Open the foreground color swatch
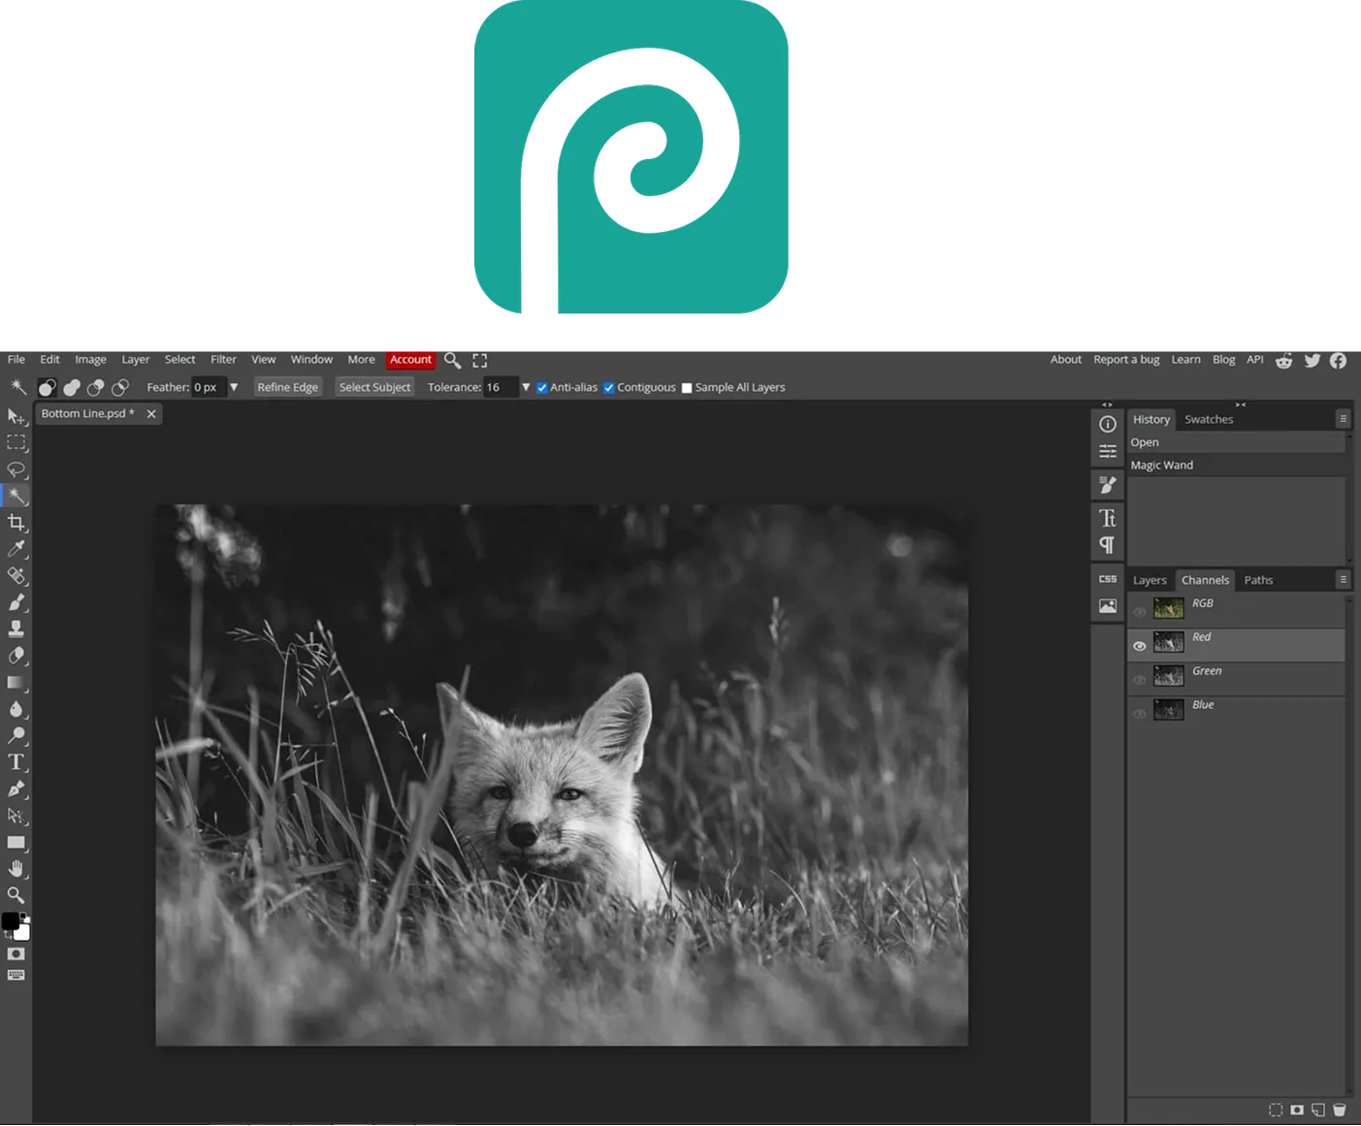Screen dimensions: 1361x1126 (x=10, y=920)
